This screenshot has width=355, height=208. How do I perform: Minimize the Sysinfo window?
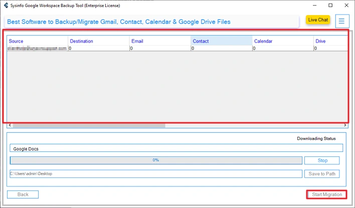point(315,6)
